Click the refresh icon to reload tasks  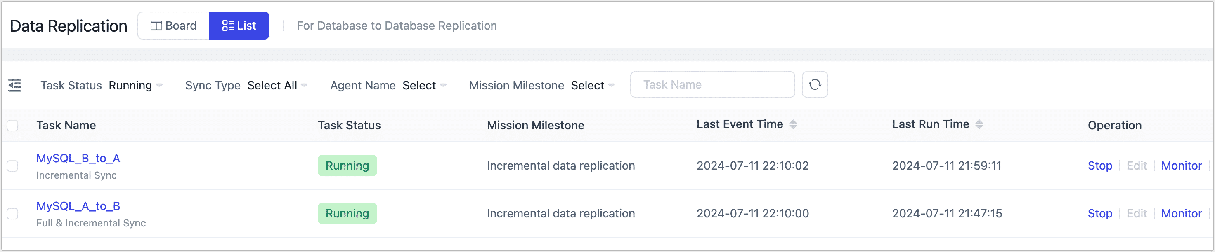(815, 85)
